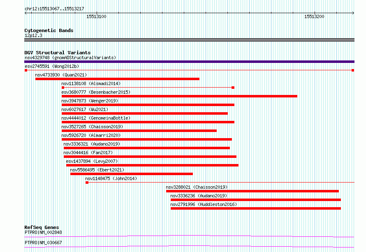This screenshot has width=366, height=252.
Task: Open variant nsv5926720 (Almarri2020) label
Action: pyautogui.click(x=91, y=135)
